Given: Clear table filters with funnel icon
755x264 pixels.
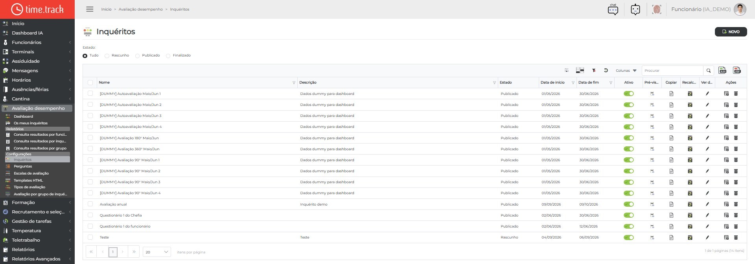Looking at the screenshot, I should (594, 71).
